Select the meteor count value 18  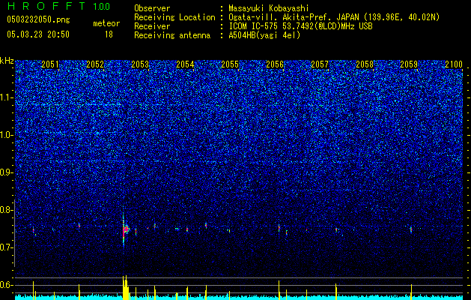coord(109,34)
